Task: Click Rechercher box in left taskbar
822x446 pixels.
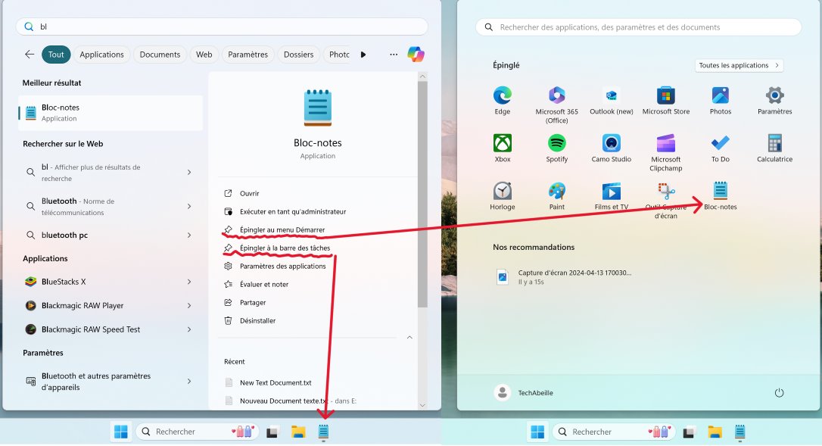Action: (197, 432)
